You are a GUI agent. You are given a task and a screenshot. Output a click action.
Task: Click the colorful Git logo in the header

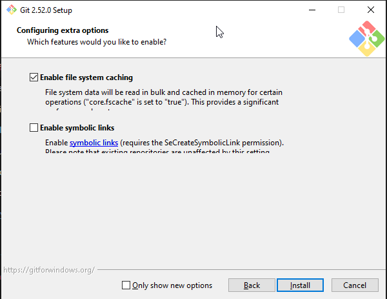366,38
